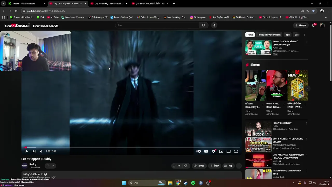Mute the video player volume
The width and height of the screenshot is (332, 187).
pyautogui.click(x=41, y=151)
